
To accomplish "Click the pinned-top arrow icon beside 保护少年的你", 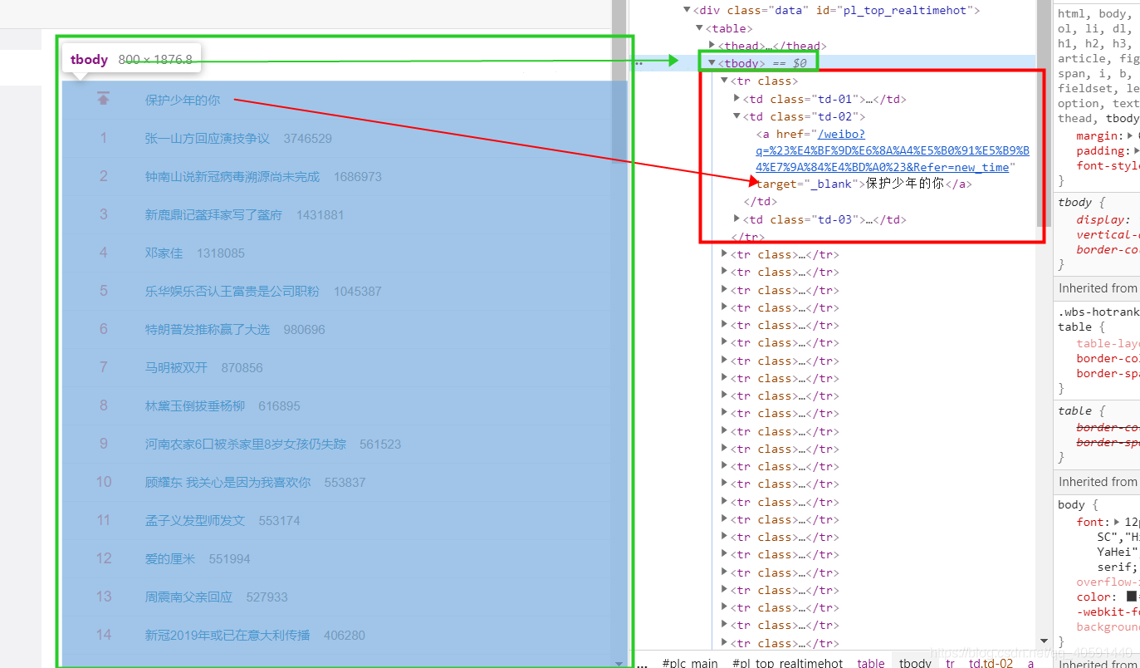I will pos(103,99).
